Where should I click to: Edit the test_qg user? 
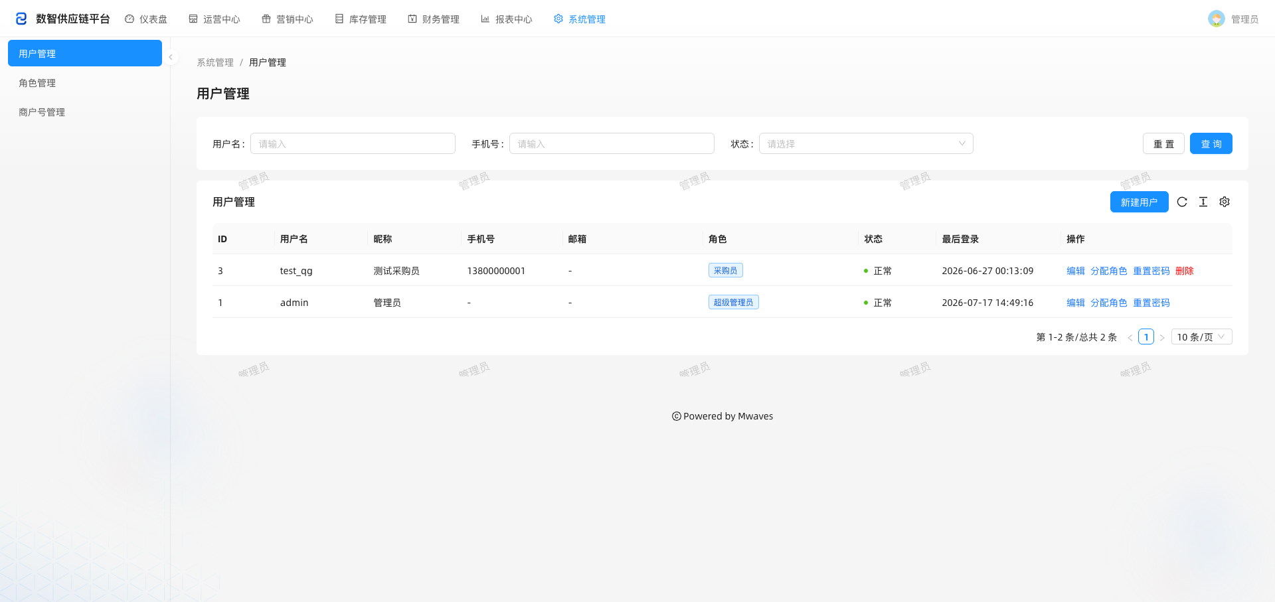point(1076,271)
